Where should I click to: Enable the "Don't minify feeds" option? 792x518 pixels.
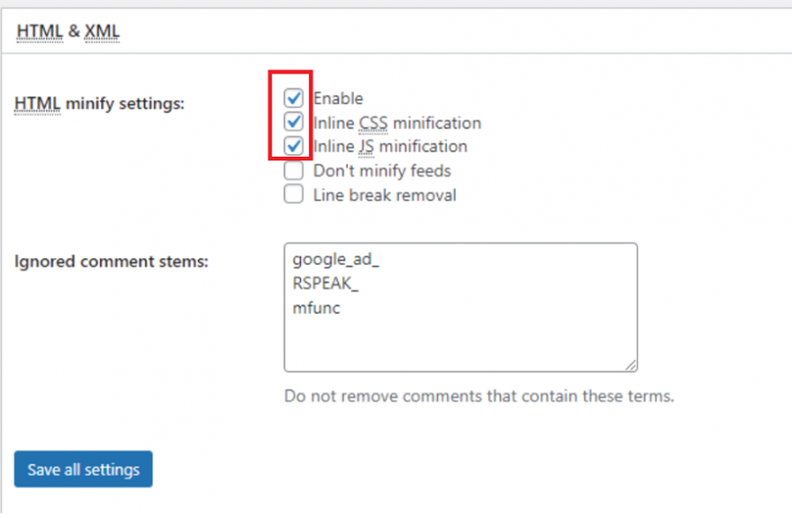[x=293, y=170]
